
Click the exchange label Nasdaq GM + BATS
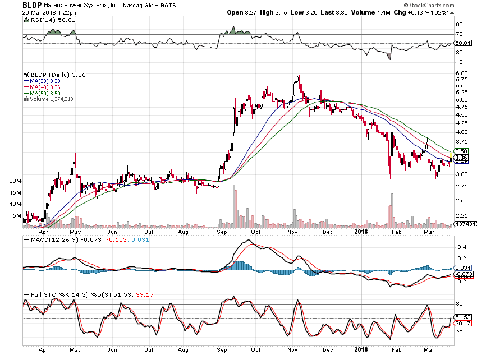pyautogui.click(x=149, y=5)
